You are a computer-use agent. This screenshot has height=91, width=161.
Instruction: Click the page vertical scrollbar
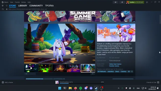coord(160,19)
